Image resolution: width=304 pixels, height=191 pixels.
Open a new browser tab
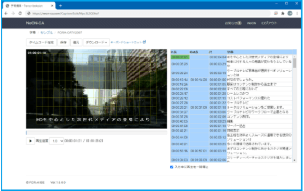click(60, 6)
